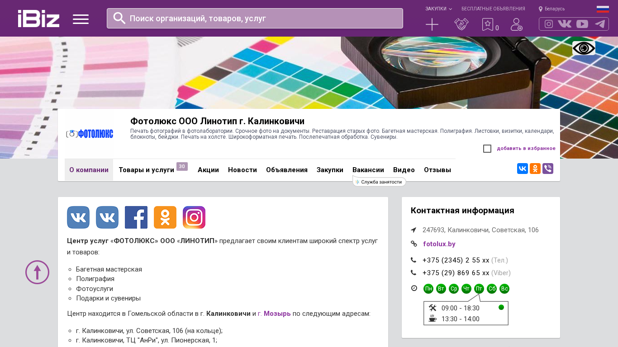
Task: Follow the Мозырь link in description
Action: coord(277,314)
